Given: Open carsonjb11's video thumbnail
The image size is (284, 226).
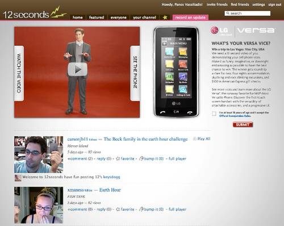Looking at the screenshot, I should (x=39, y=154).
